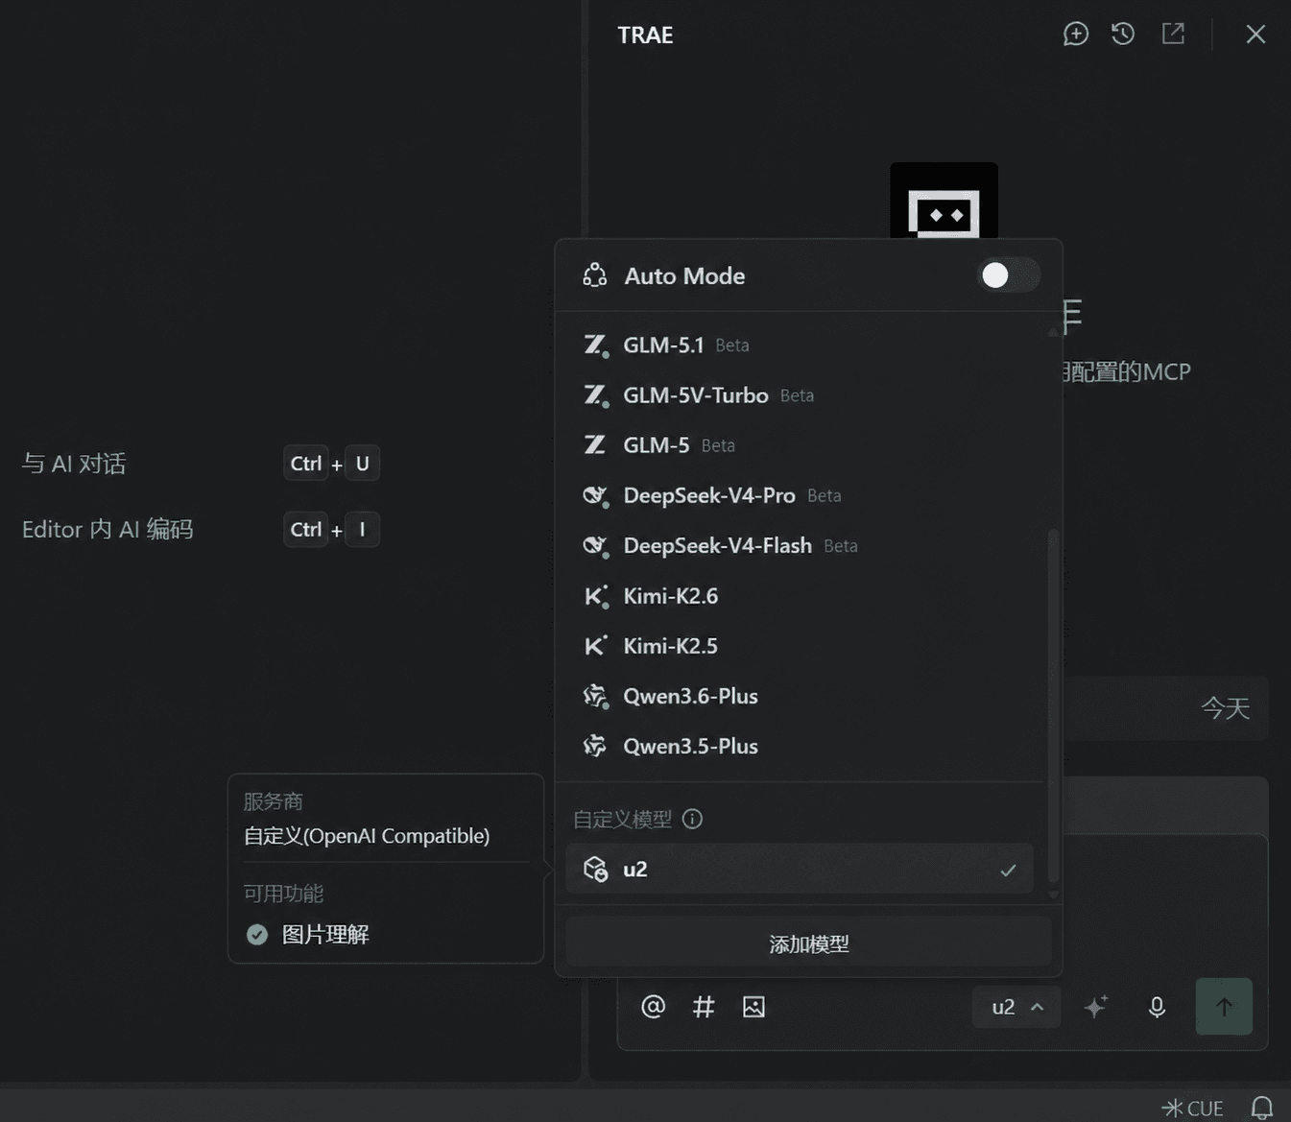
Task: Click the GLM-5V-Turbo logo icon
Action: tap(596, 395)
